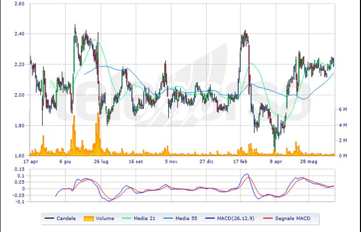Click the -0,1 MACD axis label
Image resolution: width=361 pixels, height=232 pixels.
coord(20,202)
